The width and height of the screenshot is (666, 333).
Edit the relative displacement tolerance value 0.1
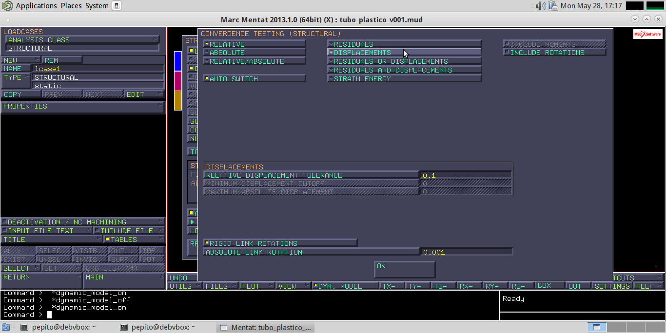[466, 175]
